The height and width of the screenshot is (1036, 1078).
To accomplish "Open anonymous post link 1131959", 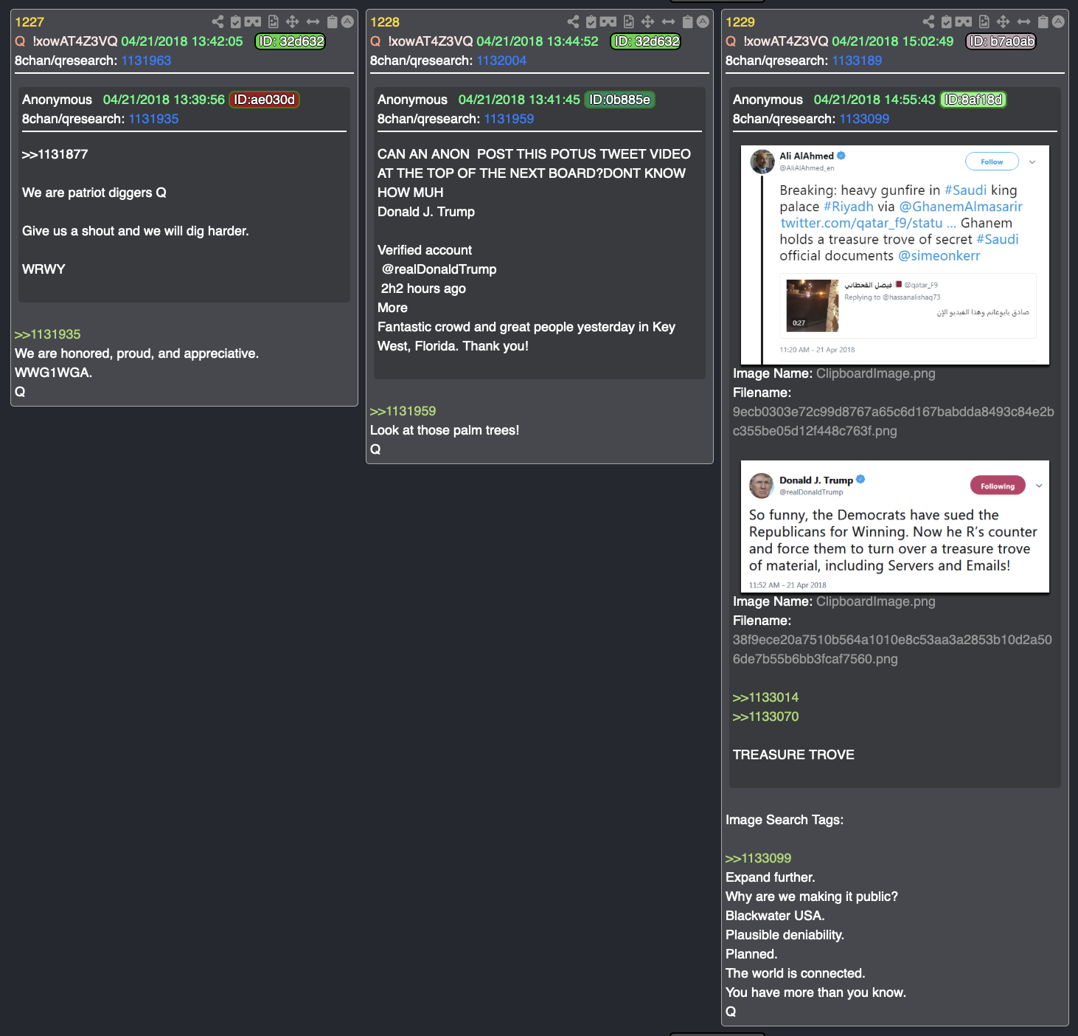I will [x=509, y=119].
